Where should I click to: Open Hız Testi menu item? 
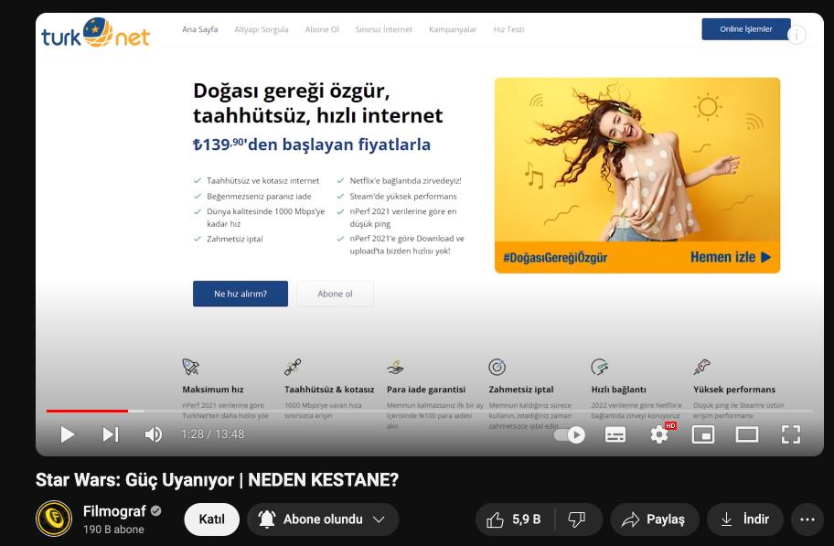pos(508,29)
